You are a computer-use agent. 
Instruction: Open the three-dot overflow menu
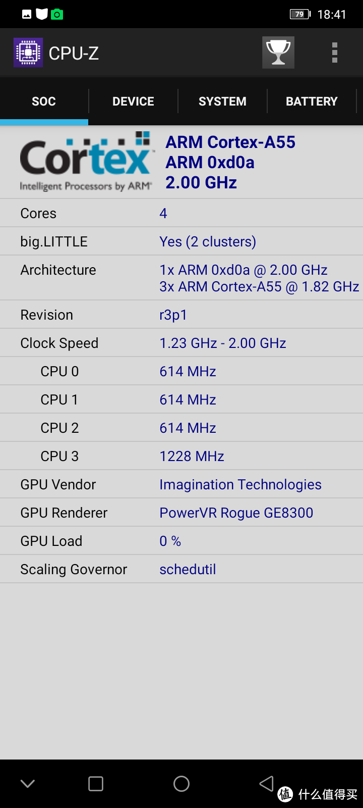tap(334, 53)
